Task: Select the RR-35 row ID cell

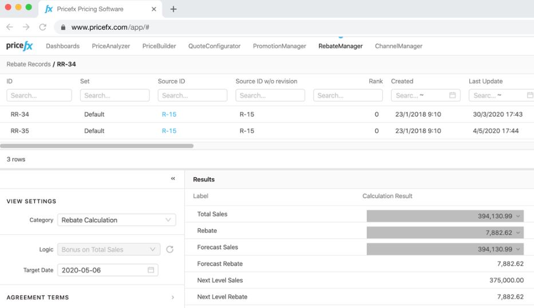Action: coord(20,130)
